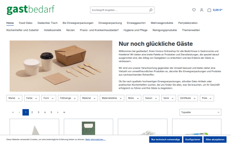Expand the Füllmenge filter
This screenshot has height=144, width=231.
[68, 98]
